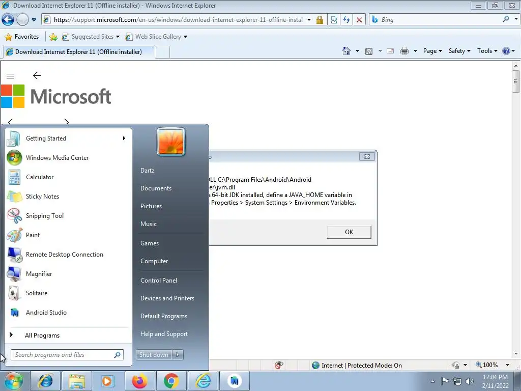The image size is (521, 391).
Task: Expand the Getting Started submenu arrow
Action: tap(124, 138)
